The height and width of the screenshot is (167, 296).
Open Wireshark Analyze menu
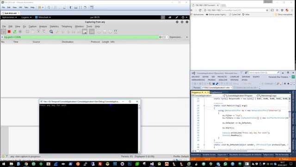click(43, 26)
